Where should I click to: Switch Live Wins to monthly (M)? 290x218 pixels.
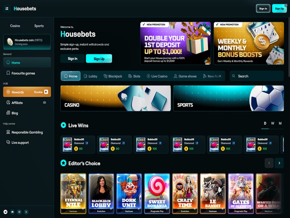click(x=280, y=123)
